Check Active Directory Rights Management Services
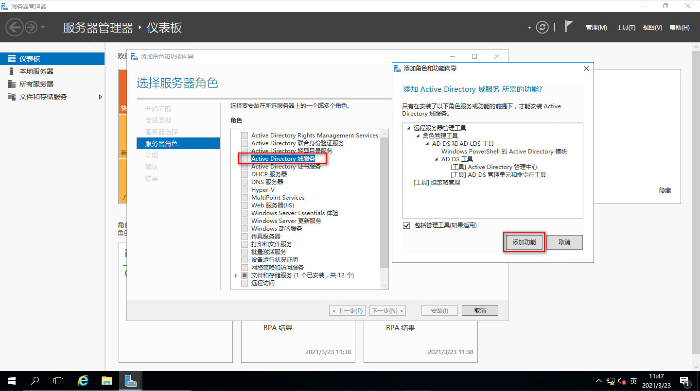Viewport: 700px width, 391px height. coord(245,136)
